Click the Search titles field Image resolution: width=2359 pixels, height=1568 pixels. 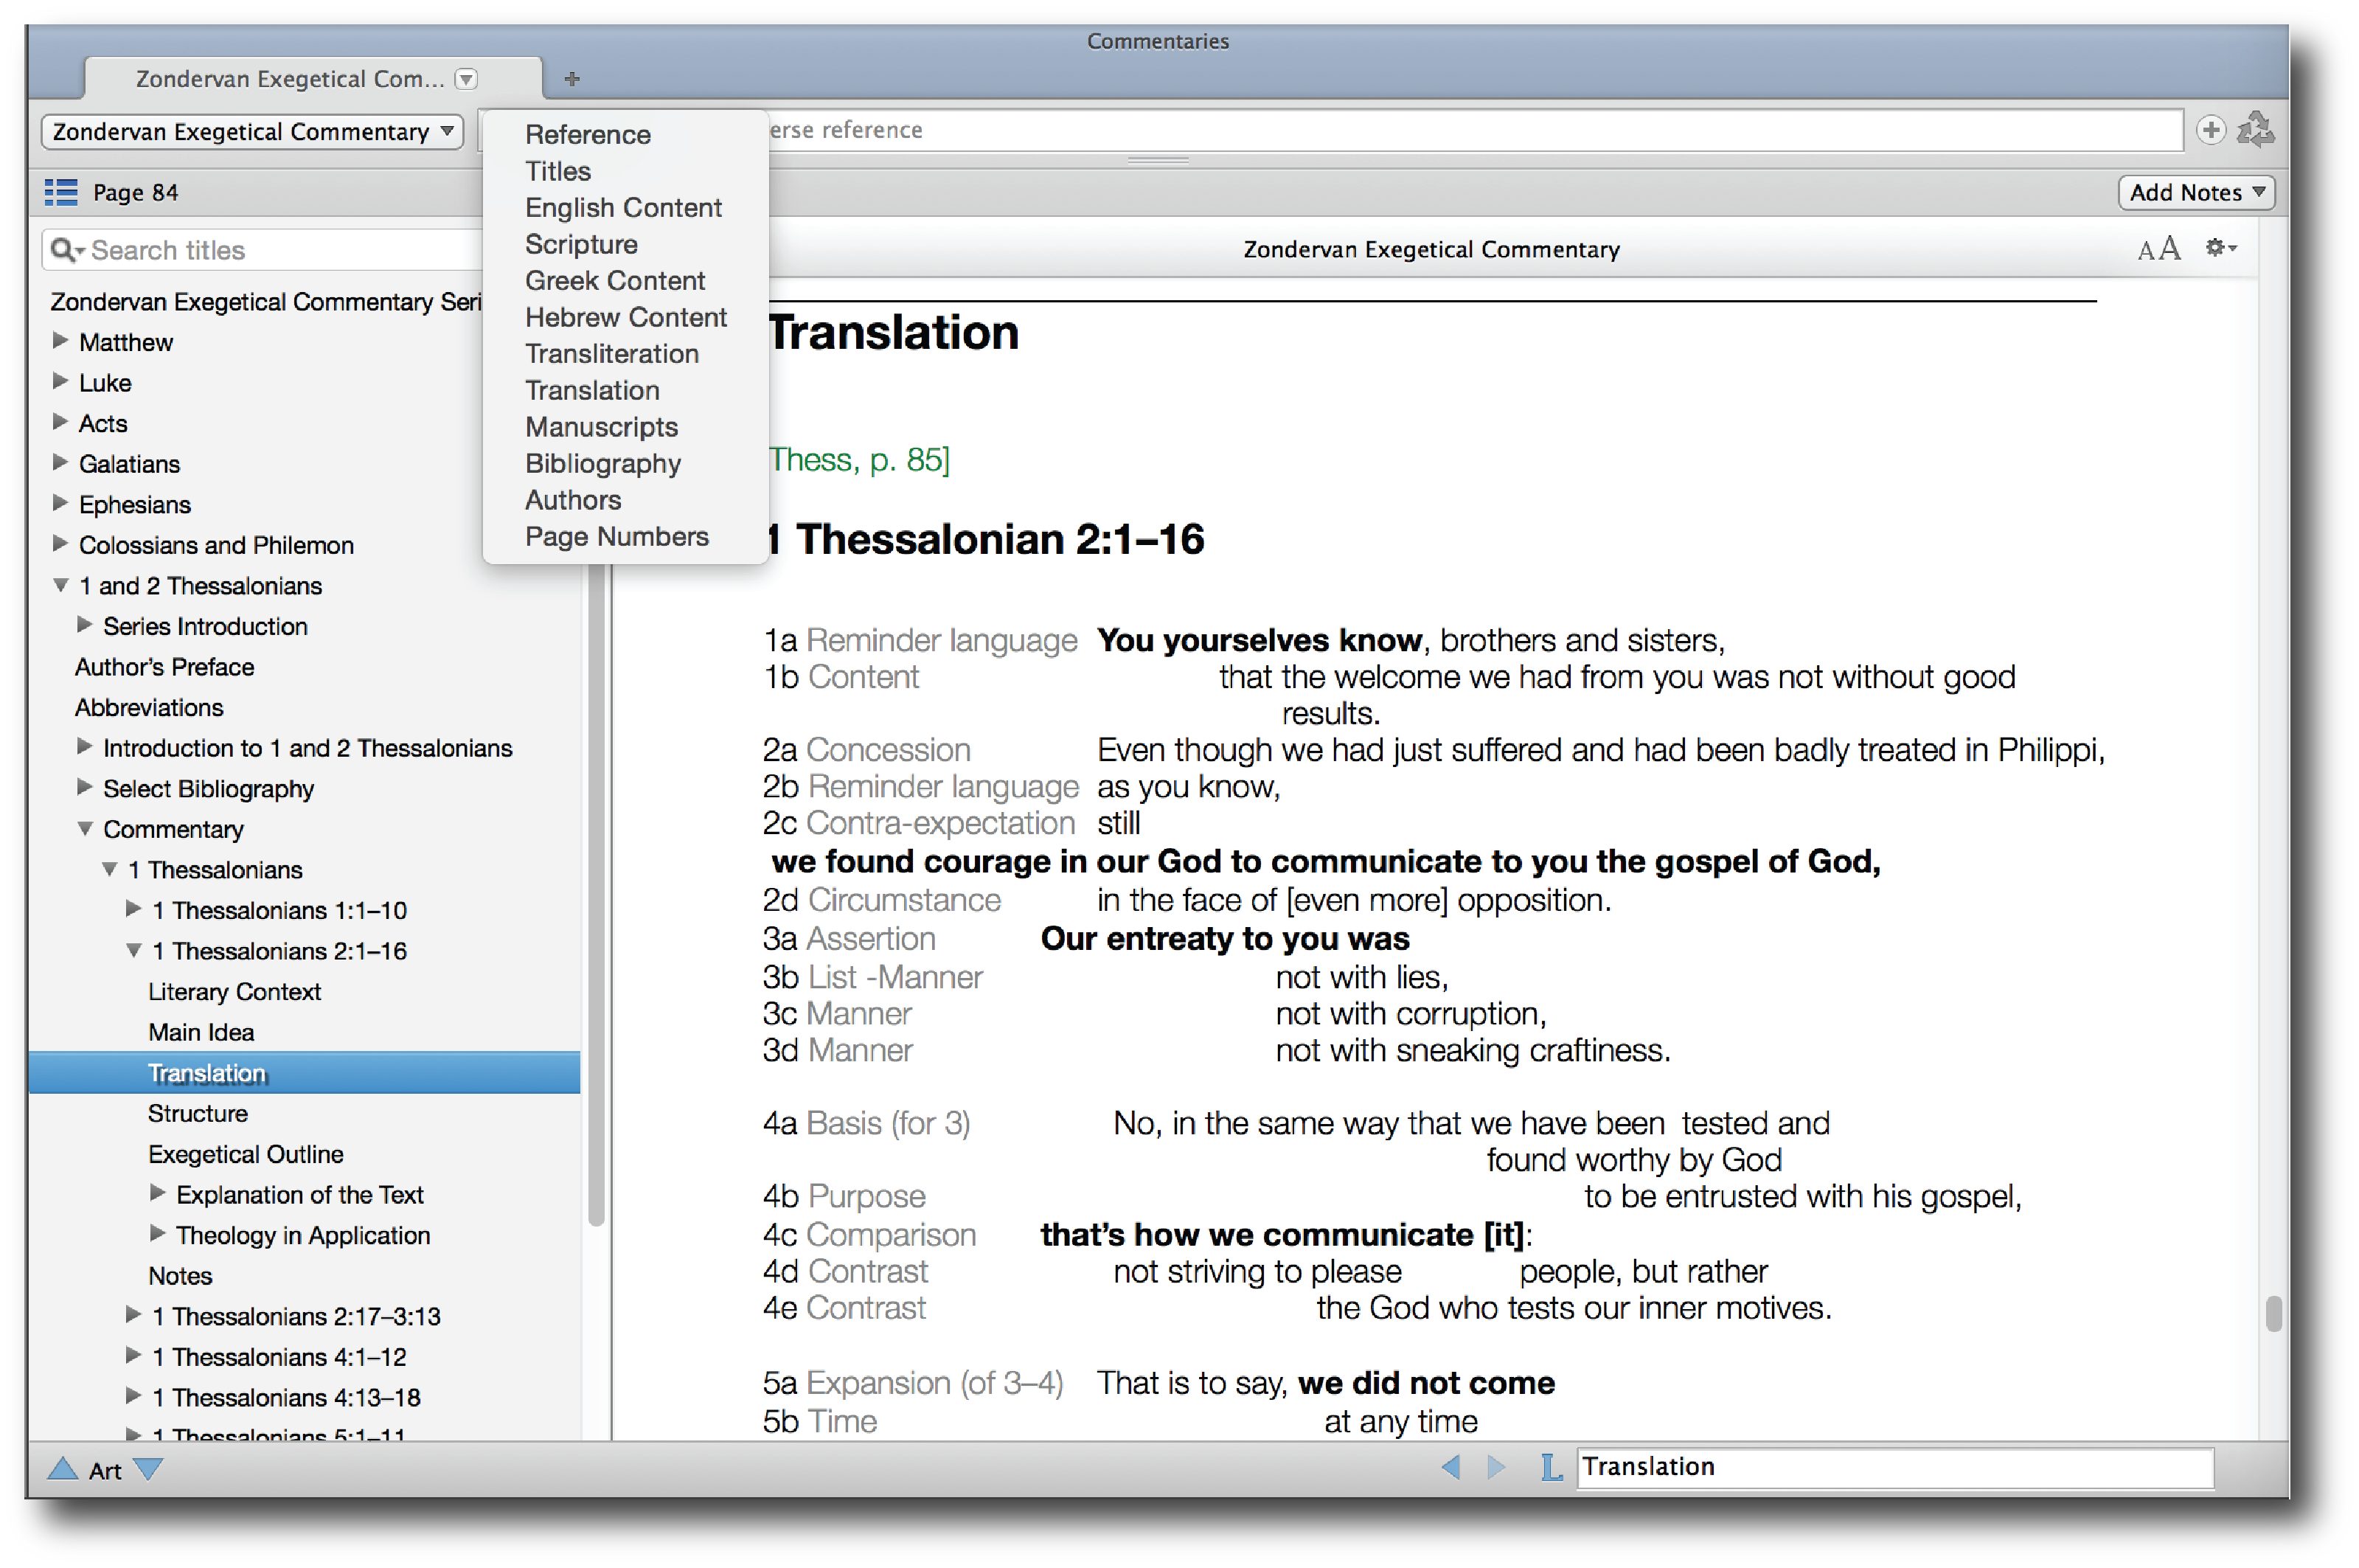[263, 250]
